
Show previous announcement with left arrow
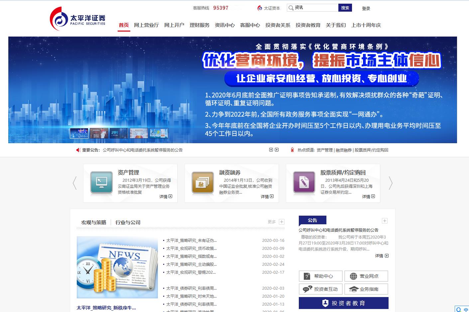point(271,150)
